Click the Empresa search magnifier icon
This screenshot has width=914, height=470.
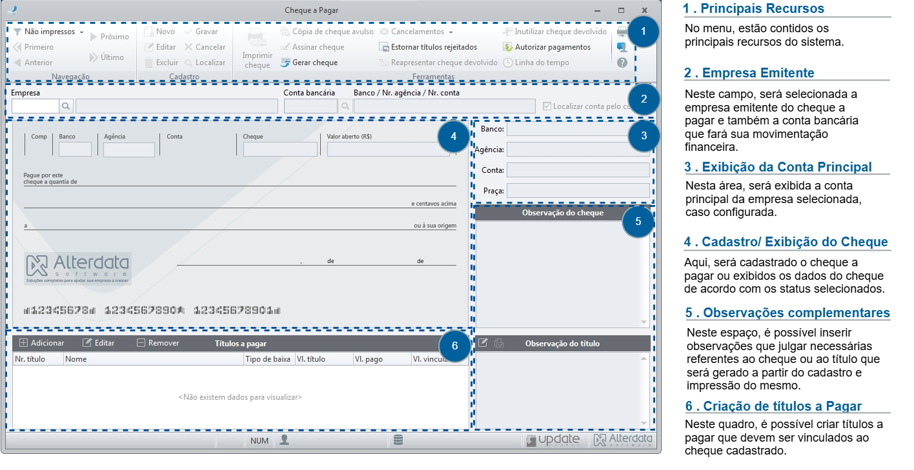tap(66, 106)
